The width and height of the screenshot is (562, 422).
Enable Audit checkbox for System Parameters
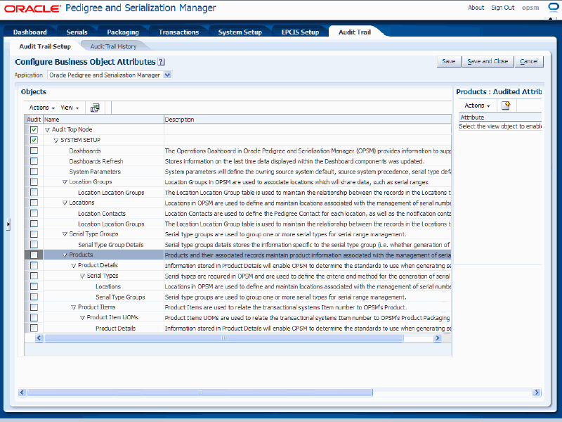point(34,172)
